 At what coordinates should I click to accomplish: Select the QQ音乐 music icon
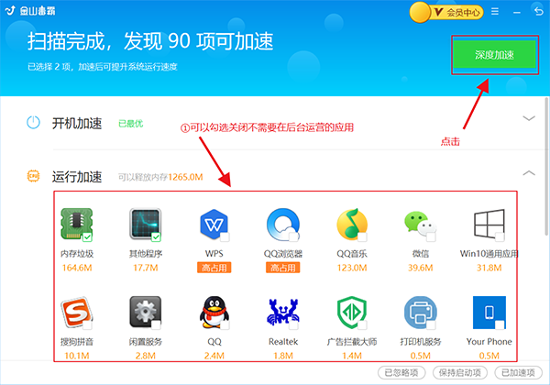[352, 225]
